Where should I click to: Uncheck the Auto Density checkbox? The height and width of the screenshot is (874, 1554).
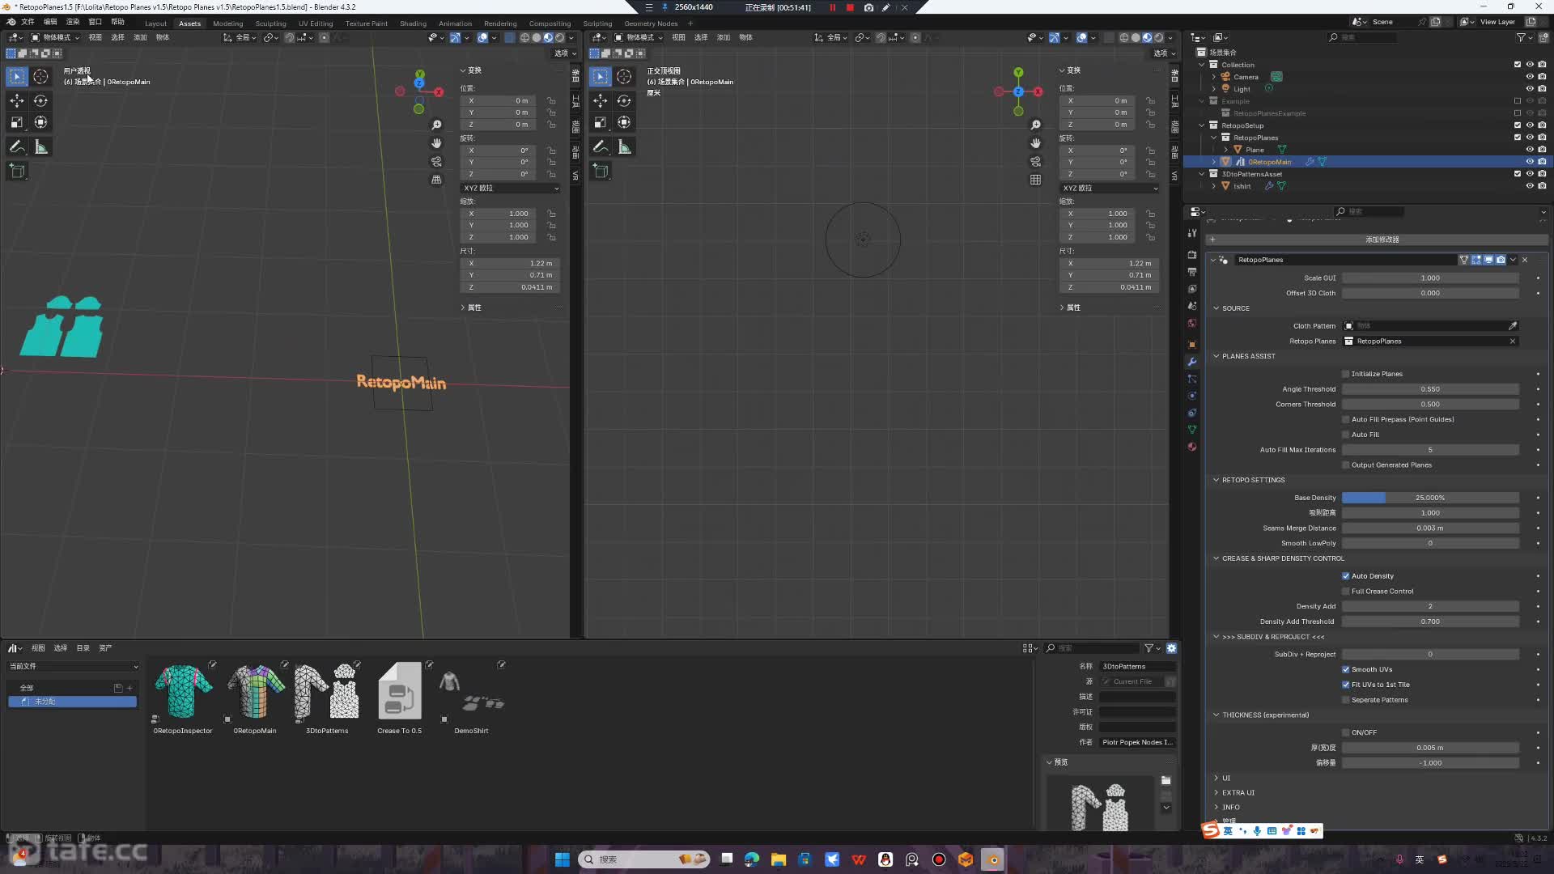[1345, 576]
